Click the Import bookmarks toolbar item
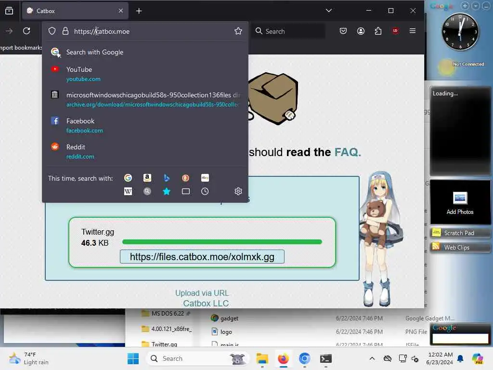The width and height of the screenshot is (493, 370). [x=21, y=48]
